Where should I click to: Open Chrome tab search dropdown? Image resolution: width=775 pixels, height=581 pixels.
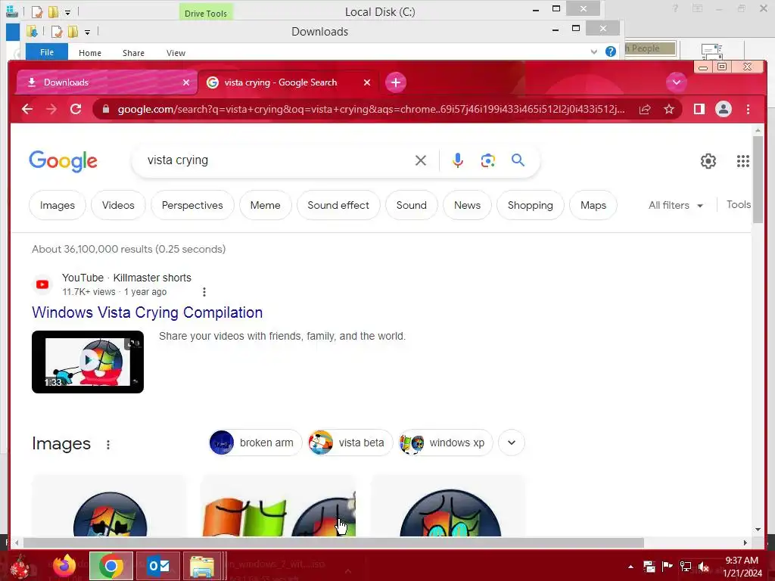tap(677, 82)
